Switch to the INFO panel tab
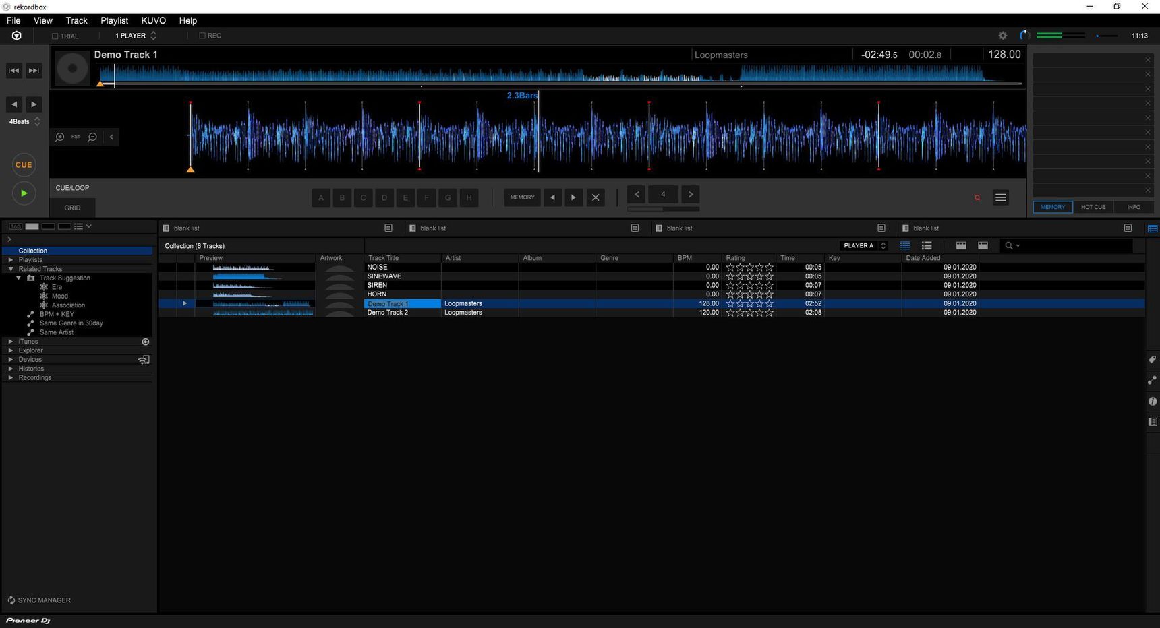Image resolution: width=1160 pixels, height=628 pixels. (1134, 207)
